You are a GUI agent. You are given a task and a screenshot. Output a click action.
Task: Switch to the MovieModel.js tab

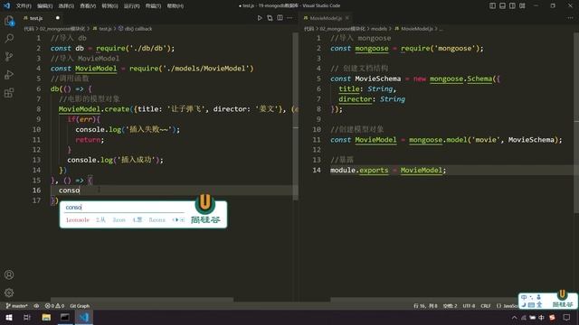326,18
